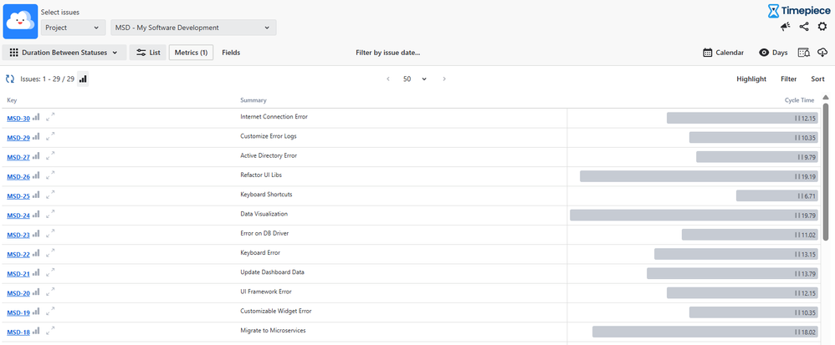835x345 pixels.
Task: Open the Highlight menu
Action: 751,79
